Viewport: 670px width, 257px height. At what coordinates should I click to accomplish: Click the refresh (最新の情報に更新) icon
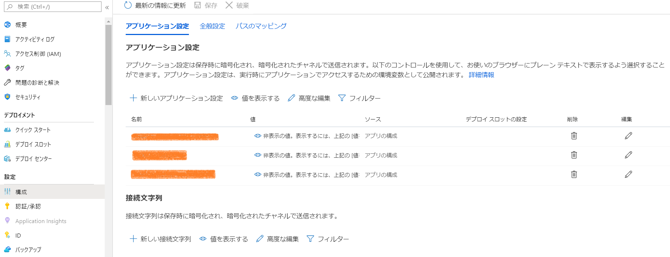pyautogui.click(x=128, y=5)
